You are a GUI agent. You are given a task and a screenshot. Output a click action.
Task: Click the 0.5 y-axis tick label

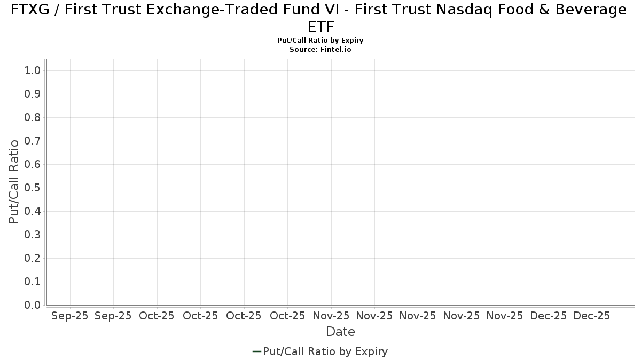coord(33,188)
